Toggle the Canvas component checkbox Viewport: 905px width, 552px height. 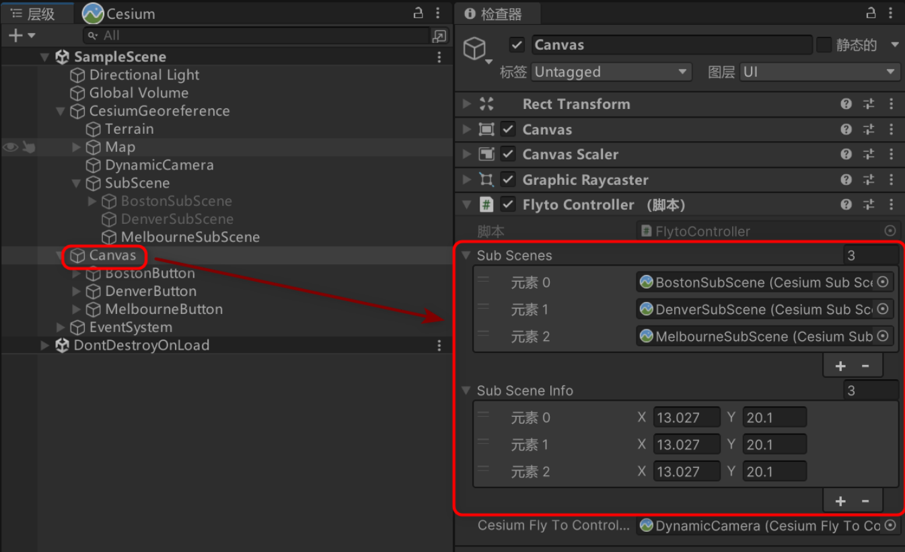tap(508, 129)
